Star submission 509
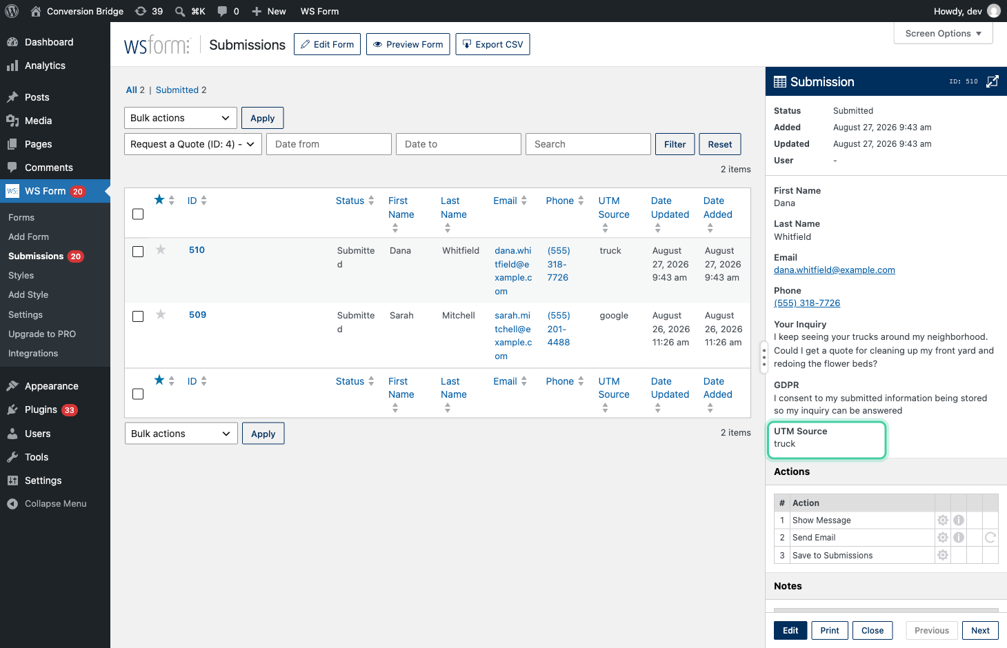This screenshot has width=1007, height=648. (x=161, y=314)
